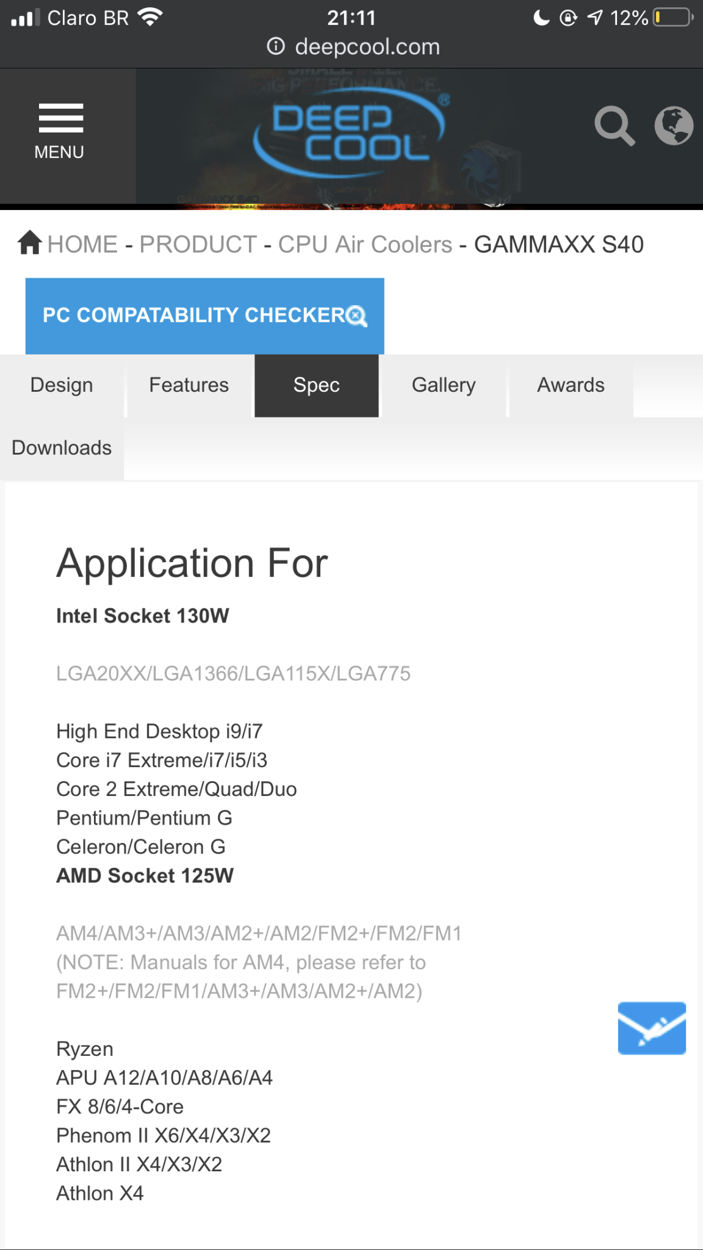Tap Athlon X4 line

pyautogui.click(x=100, y=1193)
